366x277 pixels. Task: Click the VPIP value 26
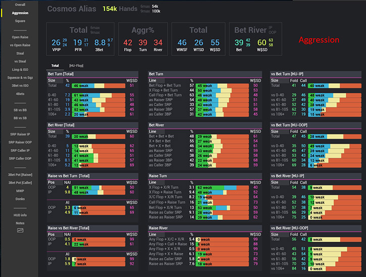click(x=56, y=43)
